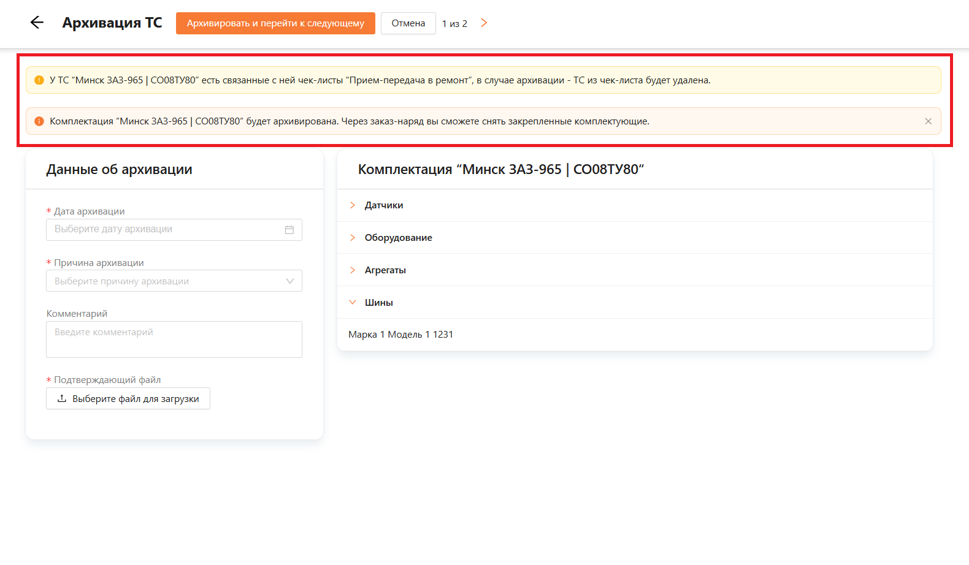Viewport: 969px width, 565px height.
Task: Open calendar icon in date field
Action: point(289,230)
